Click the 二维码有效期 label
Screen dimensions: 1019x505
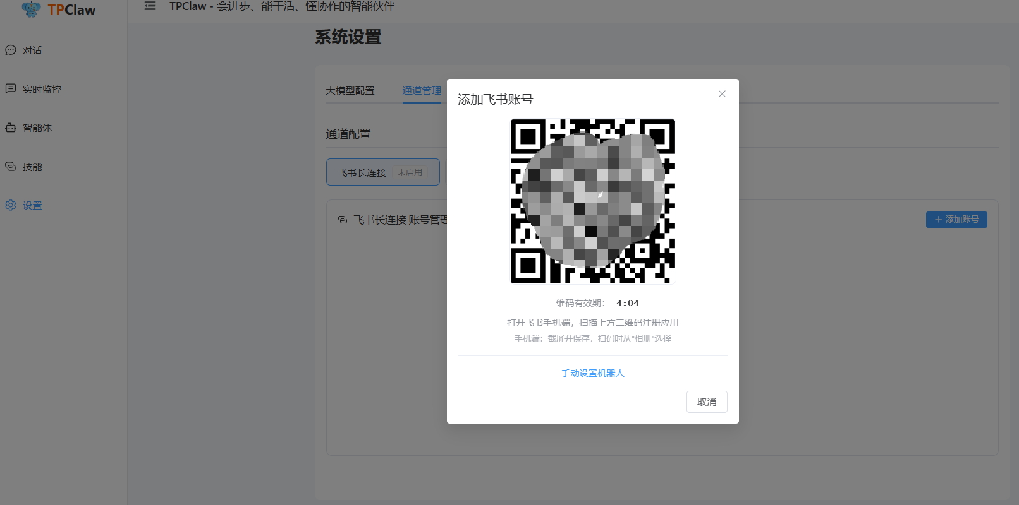pos(576,303)
